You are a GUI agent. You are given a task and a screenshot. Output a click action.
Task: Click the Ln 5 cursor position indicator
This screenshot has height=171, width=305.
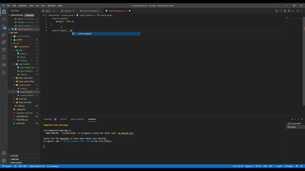(x=238, y=166)
